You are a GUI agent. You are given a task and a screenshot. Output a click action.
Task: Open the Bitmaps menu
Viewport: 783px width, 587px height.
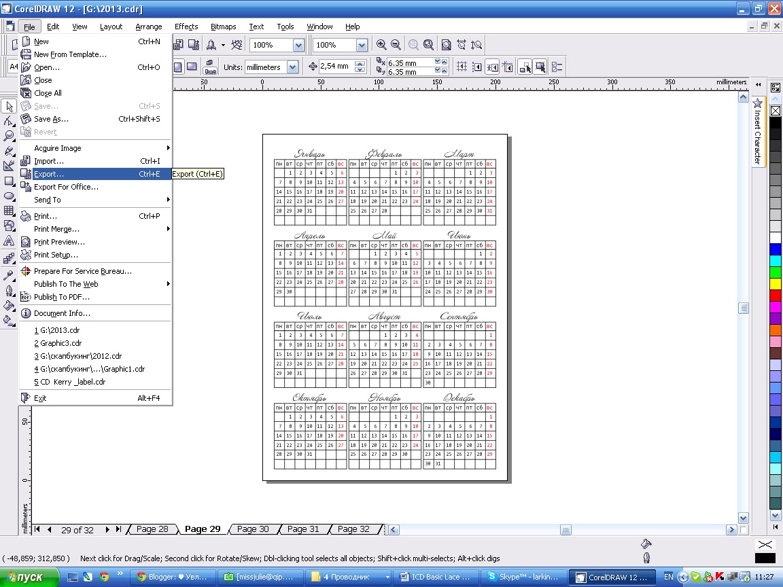(223, 26)
